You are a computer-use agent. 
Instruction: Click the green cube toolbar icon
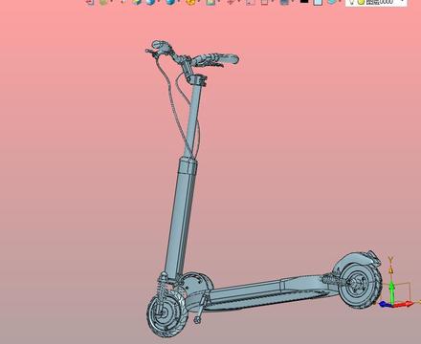(x=103, y=2)
